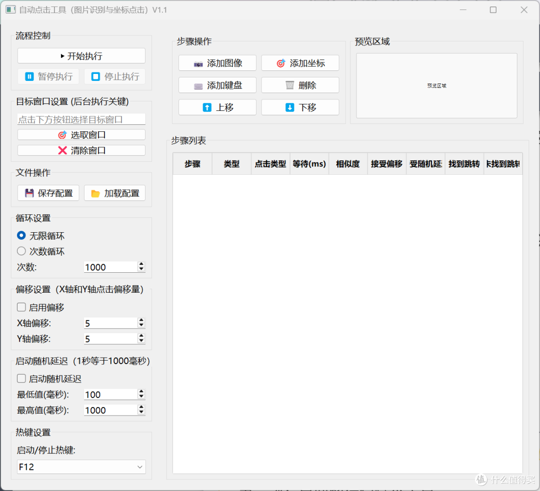The width and height of the screenshot is (540, 491).
Task: Click the down arrow icon on 下移
Action: tap(290, 107)
